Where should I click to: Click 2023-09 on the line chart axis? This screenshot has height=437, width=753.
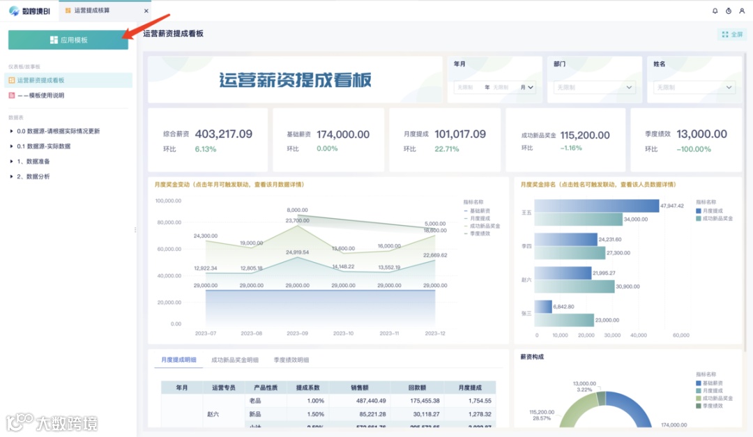tap(297, 333)
